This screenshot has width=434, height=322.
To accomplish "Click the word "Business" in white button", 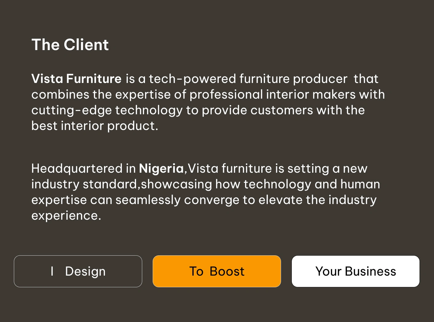I will pos(370,272).
